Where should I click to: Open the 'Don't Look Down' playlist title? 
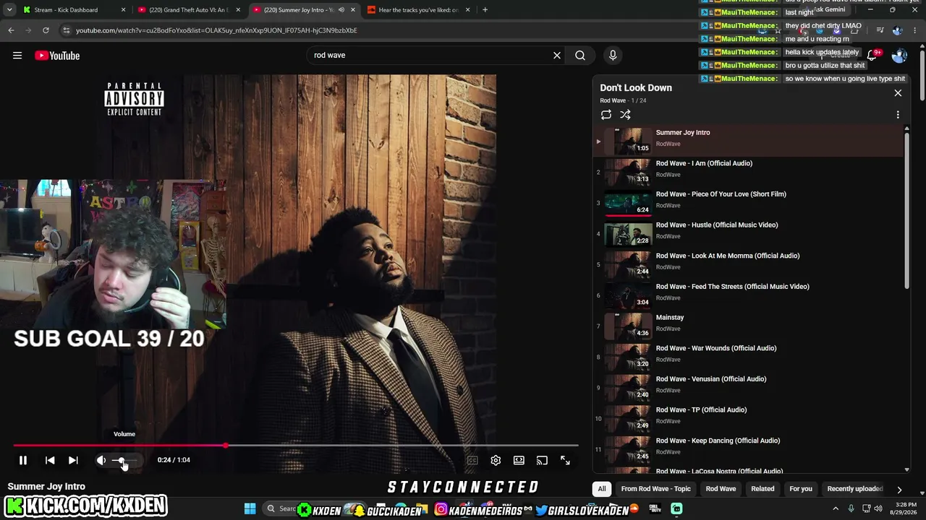point(636,88)
